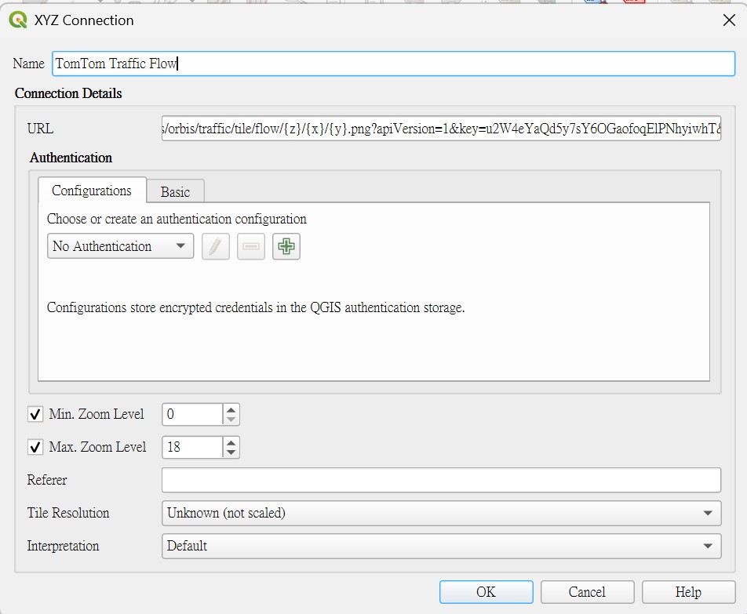
Task: Increase Min. Zoom Level with up arrow
Action: [x=231, y=409]
